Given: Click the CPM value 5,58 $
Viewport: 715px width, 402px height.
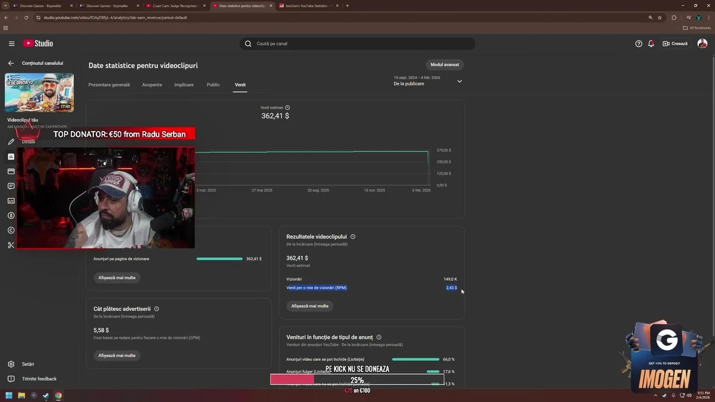Looking at the screenshot, I should (x=101, y=330).
